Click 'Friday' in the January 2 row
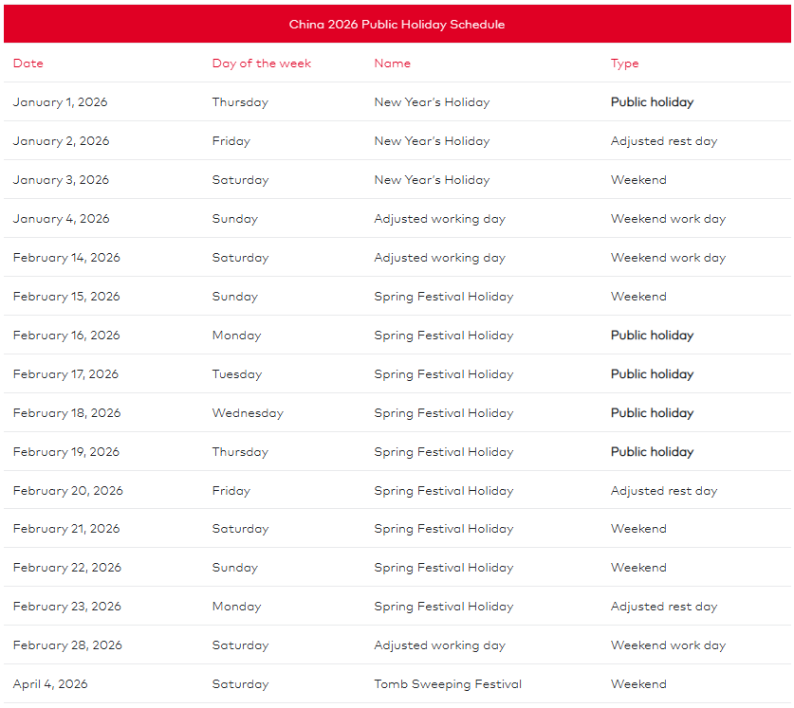Screen dimensions: 794x708 [231, 141]
